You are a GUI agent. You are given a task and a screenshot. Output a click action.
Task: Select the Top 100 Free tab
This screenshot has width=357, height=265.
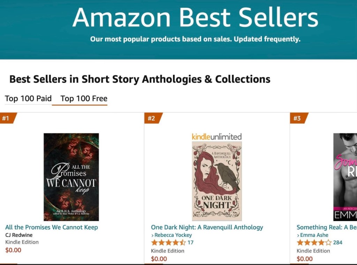point(84,98)
